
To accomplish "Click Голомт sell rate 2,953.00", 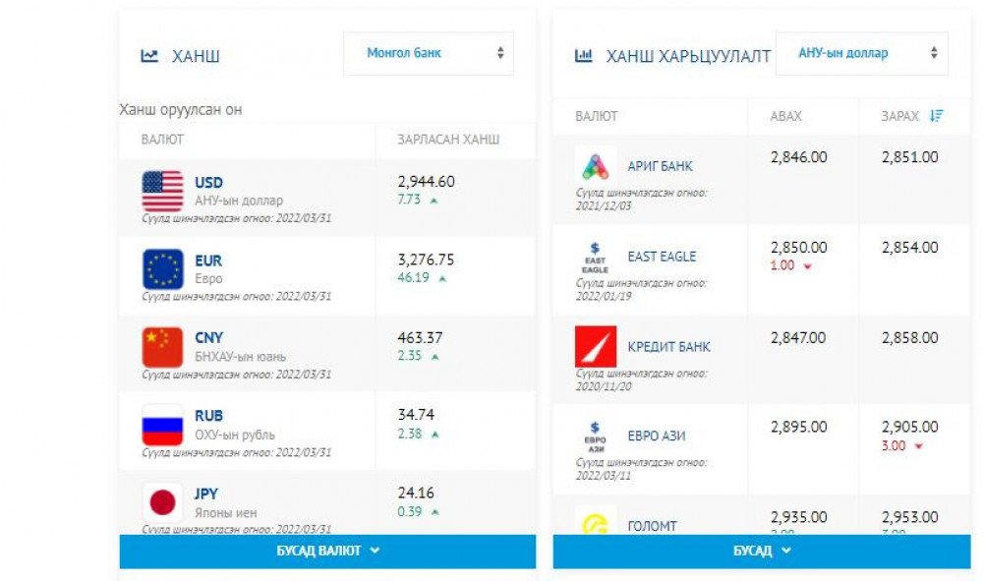I will pyautogui.click(x=909, y=517).
